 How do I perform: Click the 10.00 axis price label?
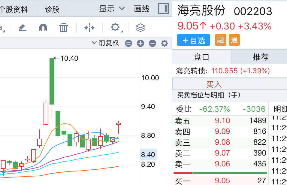(x=150, y=78)
